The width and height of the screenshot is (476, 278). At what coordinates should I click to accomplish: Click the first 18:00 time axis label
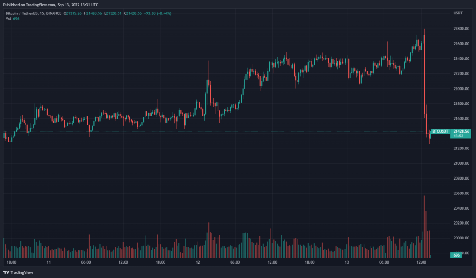(x=11, y=263)
